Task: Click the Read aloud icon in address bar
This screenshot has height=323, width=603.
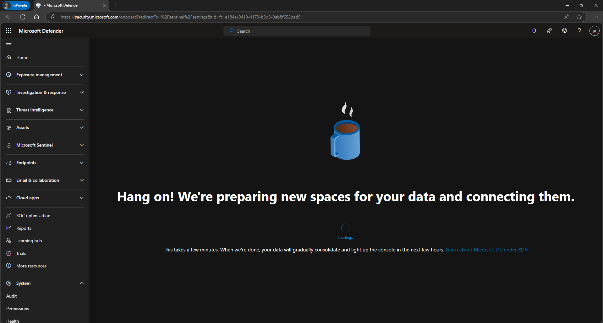Action: (567, 17)
